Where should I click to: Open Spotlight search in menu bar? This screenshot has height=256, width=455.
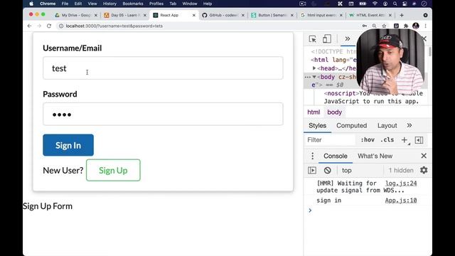click(395, 4)
